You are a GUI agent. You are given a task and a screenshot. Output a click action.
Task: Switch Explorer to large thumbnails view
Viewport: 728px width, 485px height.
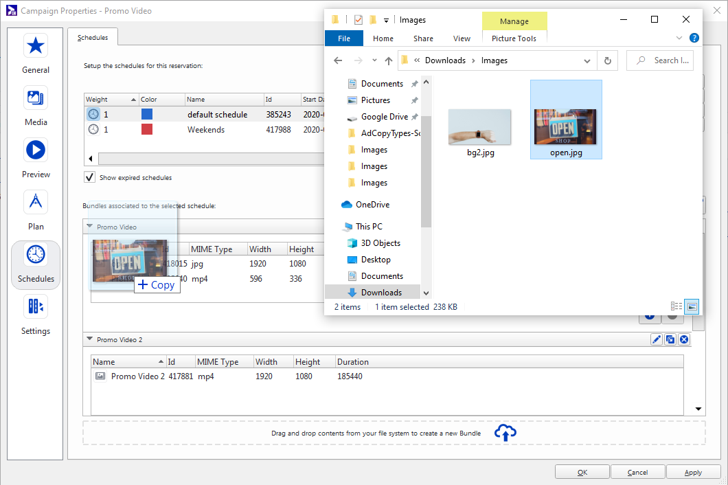[x=692, y=307]
